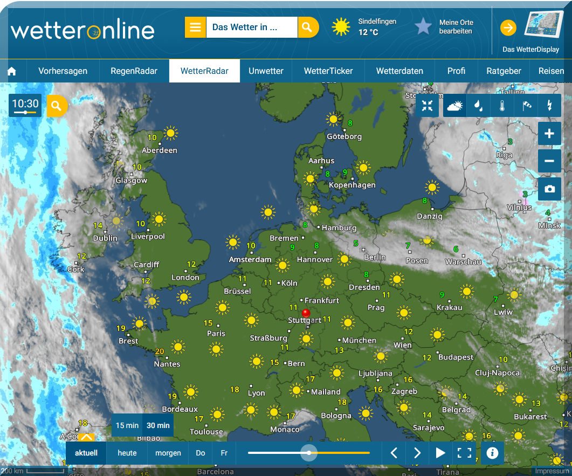Viewport: 572px width, 476px height.
Task: Show the lightning bolt layer
Action: pos(549,106)
